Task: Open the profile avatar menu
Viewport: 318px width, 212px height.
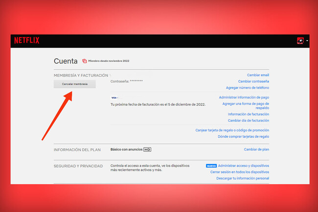Action: tap(300, 41)
